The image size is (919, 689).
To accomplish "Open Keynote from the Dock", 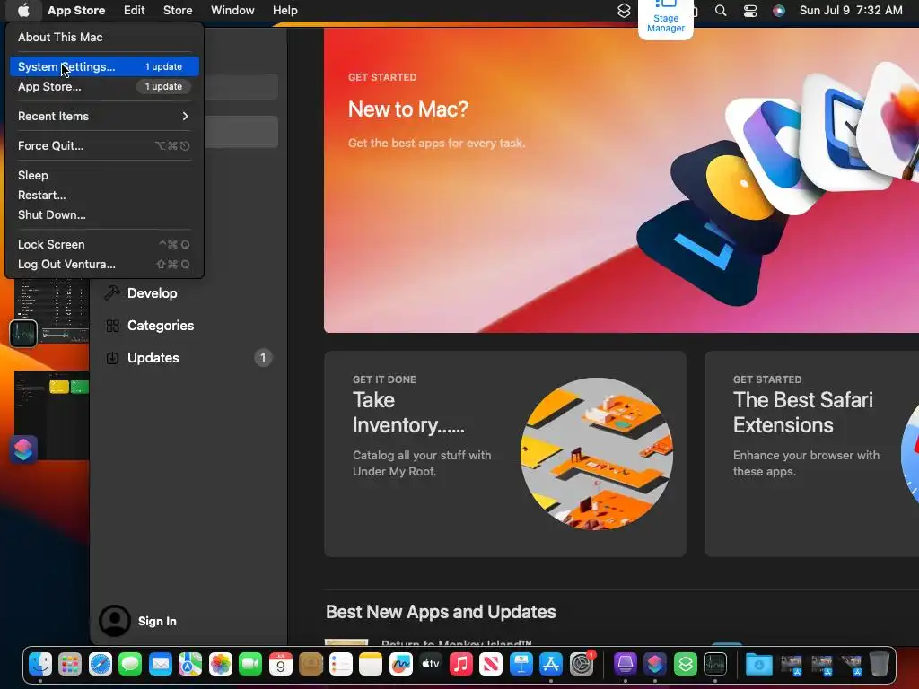I will [x=521, y=664].
